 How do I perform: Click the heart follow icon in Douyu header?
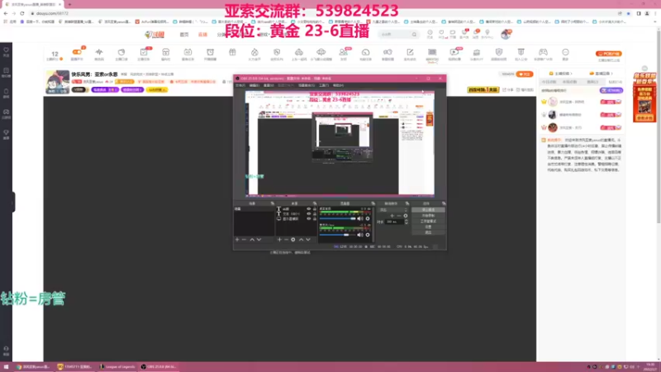[x=441, y=32]
